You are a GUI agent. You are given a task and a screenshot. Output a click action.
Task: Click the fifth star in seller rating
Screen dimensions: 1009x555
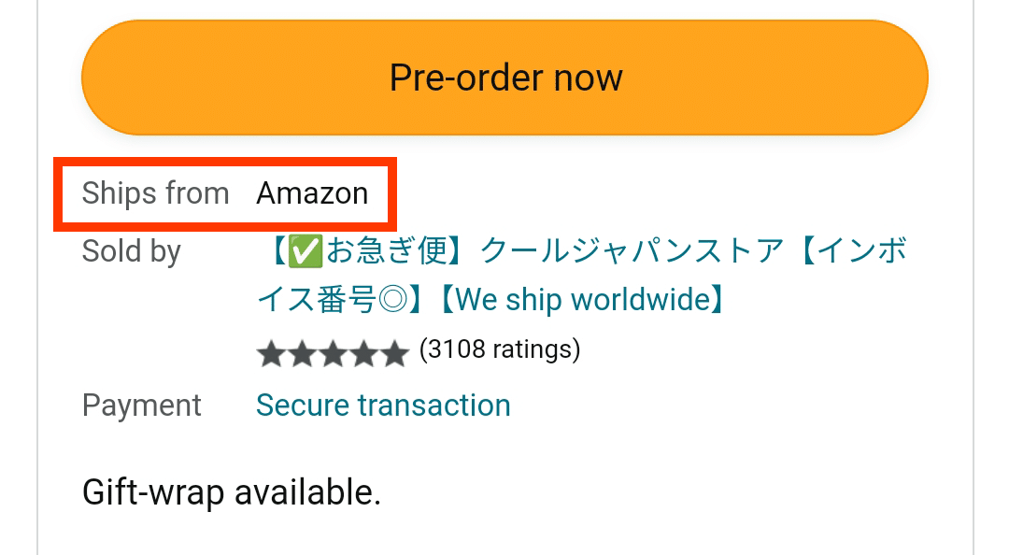pos(395,352)
